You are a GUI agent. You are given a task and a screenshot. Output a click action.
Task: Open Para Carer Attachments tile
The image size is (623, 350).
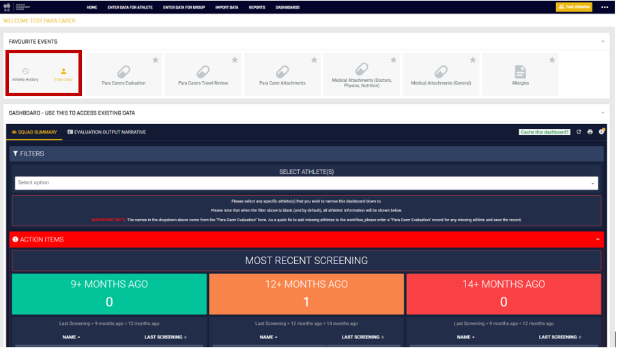tap(282, 74)
